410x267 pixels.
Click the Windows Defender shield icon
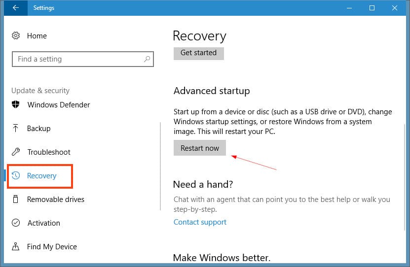(16, 105)
